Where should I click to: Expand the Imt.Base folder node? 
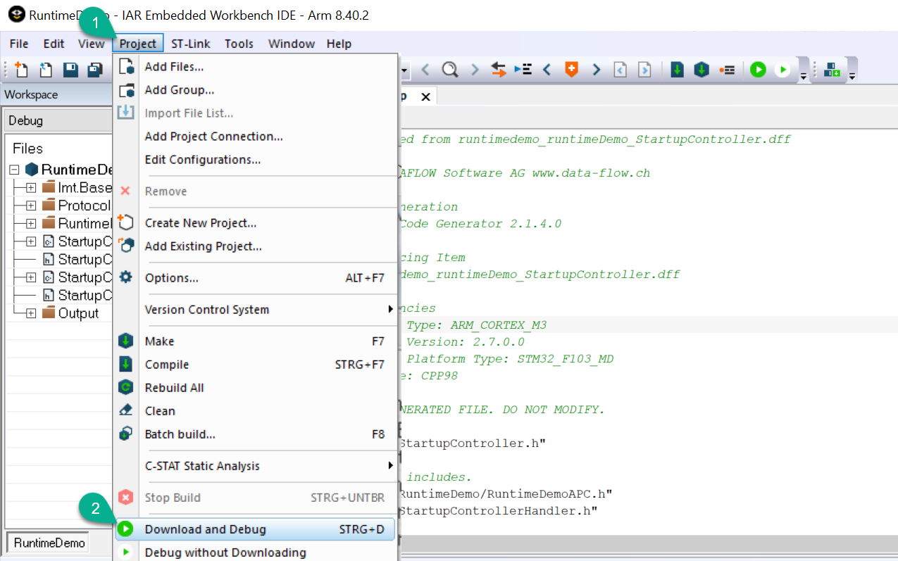pos(31,187)
